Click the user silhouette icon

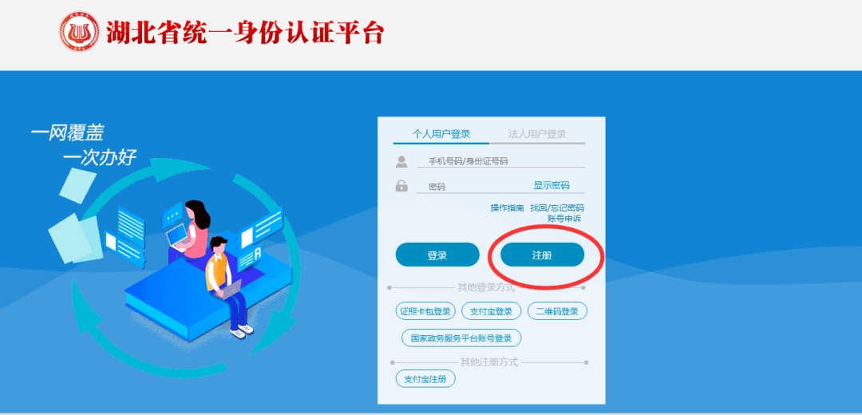[x=401, y=161]
